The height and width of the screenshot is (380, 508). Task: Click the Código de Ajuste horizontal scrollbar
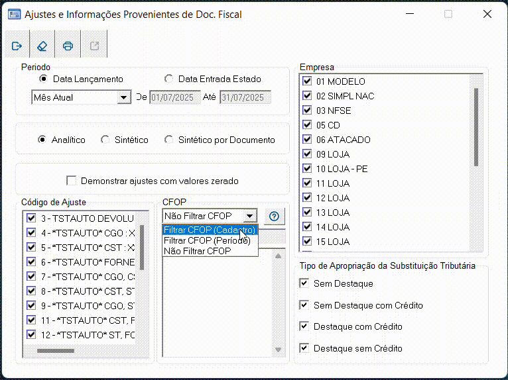point(56,351)
